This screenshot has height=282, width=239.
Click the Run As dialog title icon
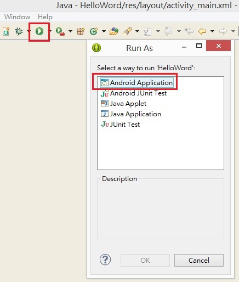[96, 48]
